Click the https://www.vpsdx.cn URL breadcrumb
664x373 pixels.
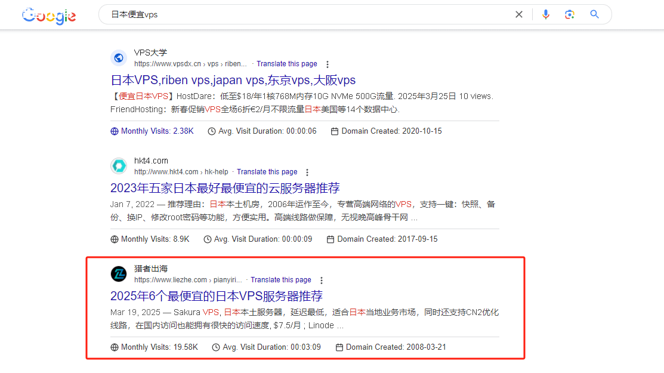190,64
